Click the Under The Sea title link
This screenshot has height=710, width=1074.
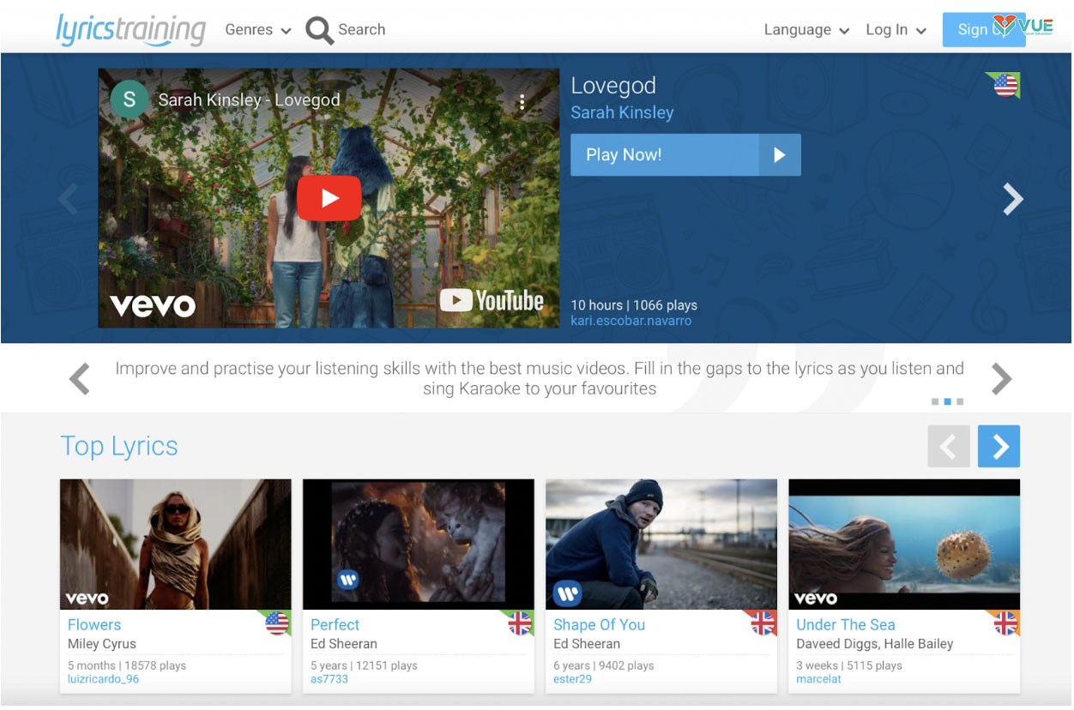845,625
